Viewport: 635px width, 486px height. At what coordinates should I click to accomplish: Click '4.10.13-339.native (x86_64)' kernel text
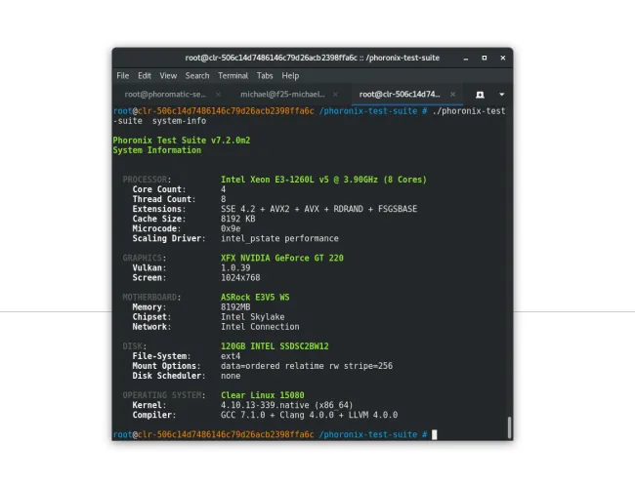coord(286,405)
